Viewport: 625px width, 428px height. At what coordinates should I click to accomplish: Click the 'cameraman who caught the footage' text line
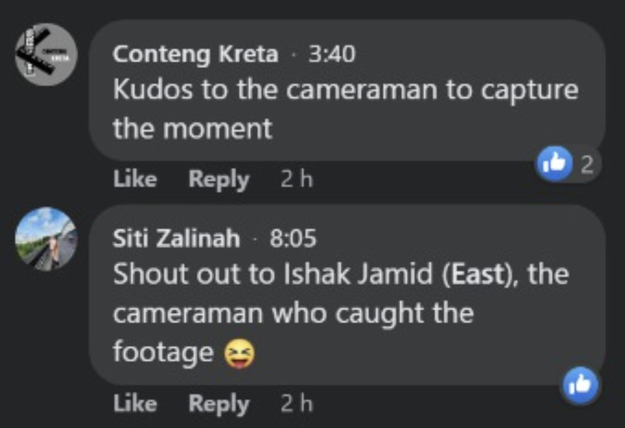pos(293,314)
